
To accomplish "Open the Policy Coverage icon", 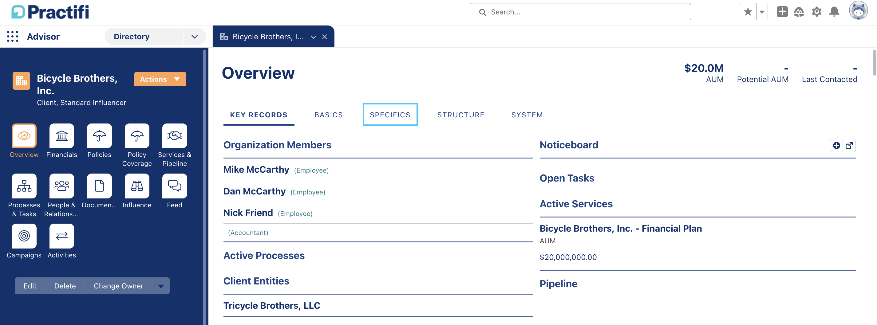I will click(x=137, y=136).
